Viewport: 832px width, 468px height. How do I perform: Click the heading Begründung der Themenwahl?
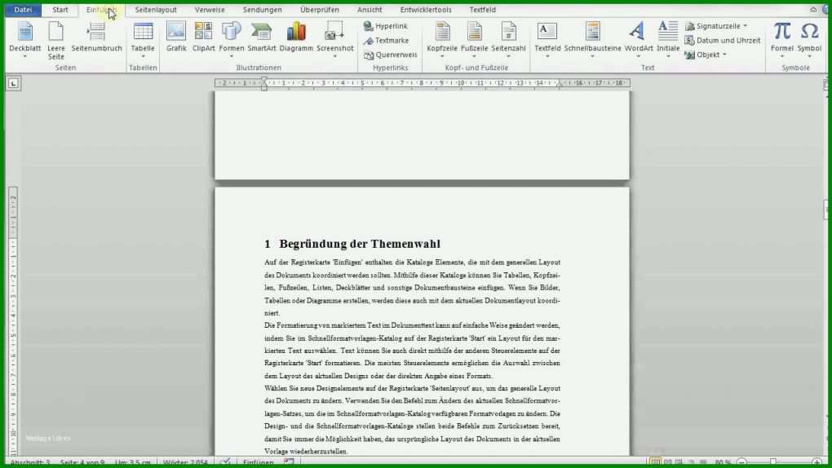click(360, 244)
